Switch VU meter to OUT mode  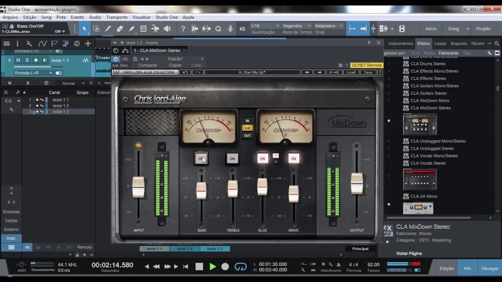click(247, 136)
